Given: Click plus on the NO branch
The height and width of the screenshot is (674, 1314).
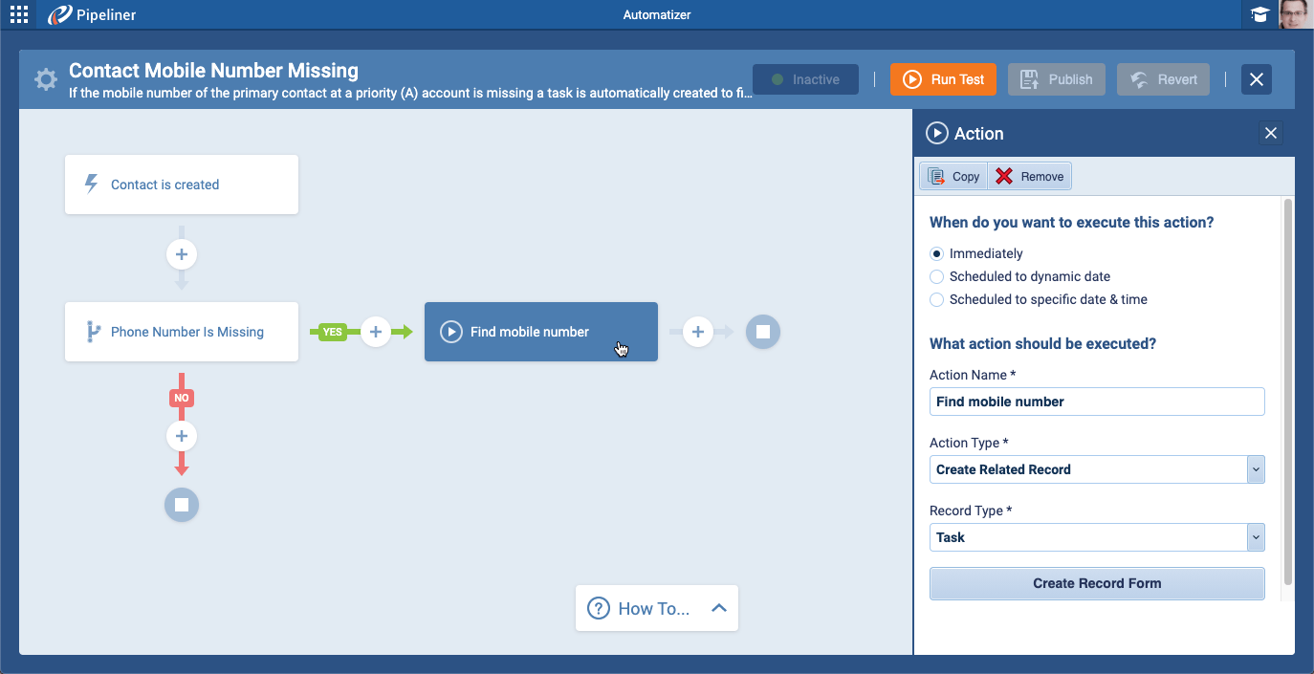Looking at the screenshot, I should coord(182,437).
